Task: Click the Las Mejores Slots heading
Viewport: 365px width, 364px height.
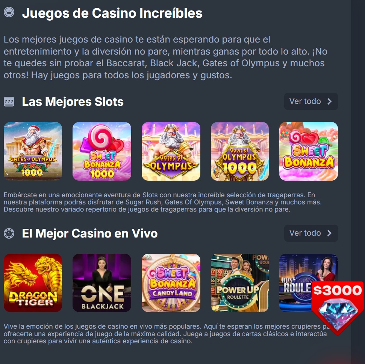Action: coord(73,102)
